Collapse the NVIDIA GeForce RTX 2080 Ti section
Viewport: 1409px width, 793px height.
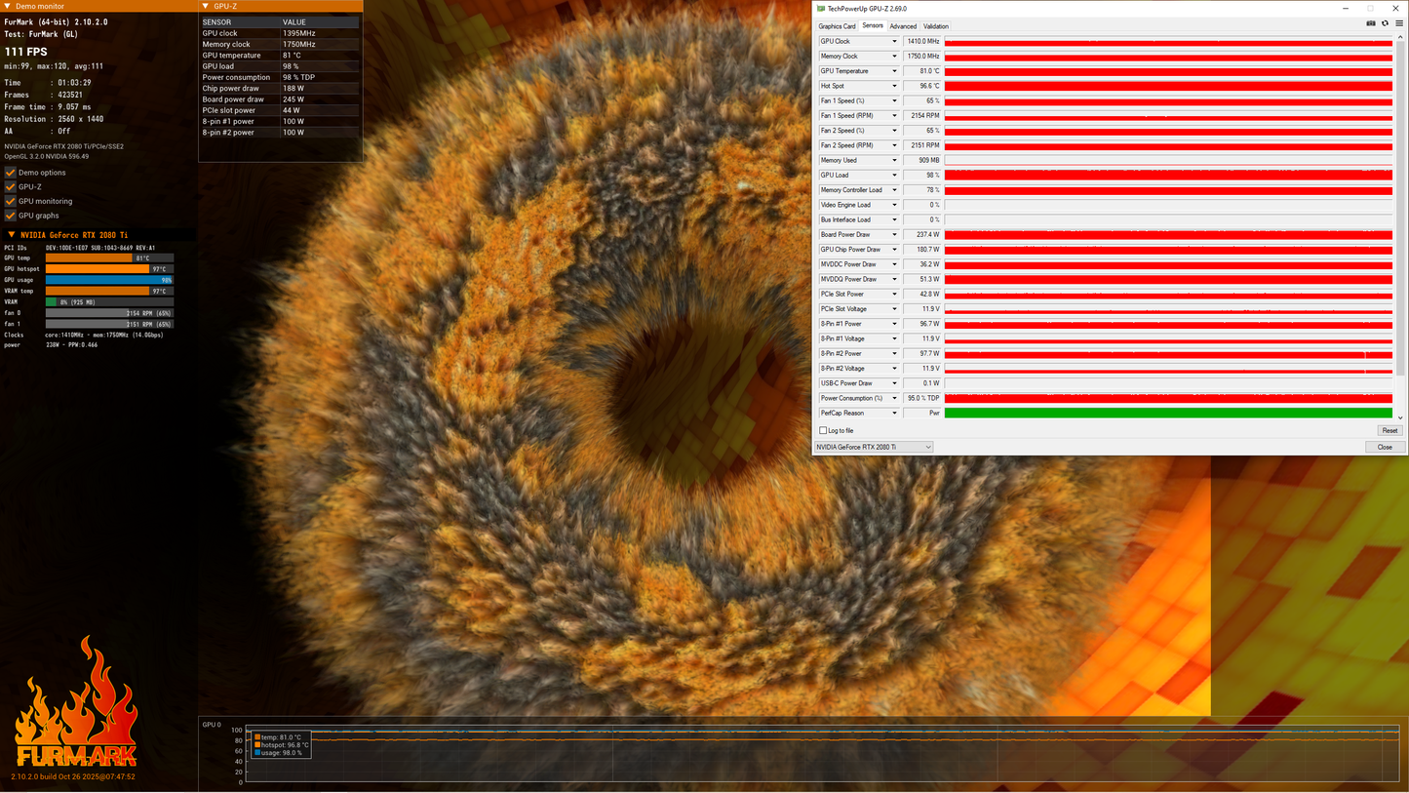point(11,235)
